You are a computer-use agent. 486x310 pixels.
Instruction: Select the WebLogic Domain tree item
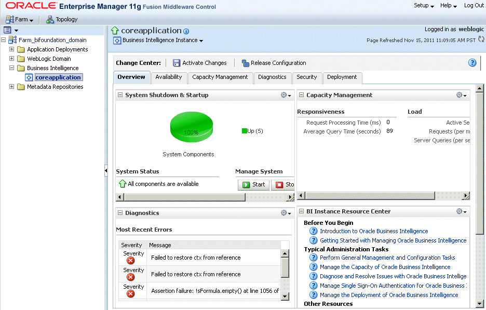49,59
